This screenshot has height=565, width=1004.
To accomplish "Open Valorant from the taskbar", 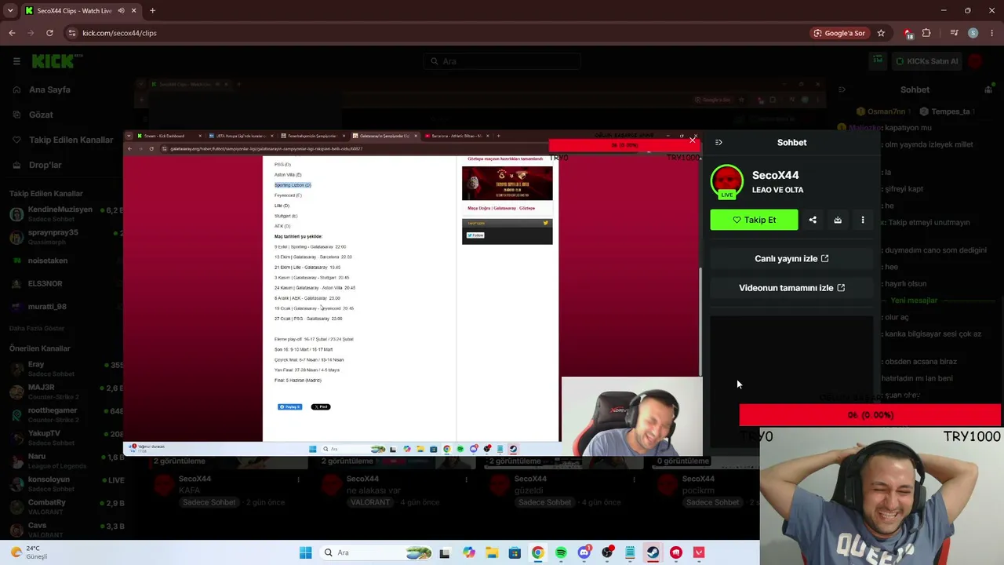I will coord(699,552).
